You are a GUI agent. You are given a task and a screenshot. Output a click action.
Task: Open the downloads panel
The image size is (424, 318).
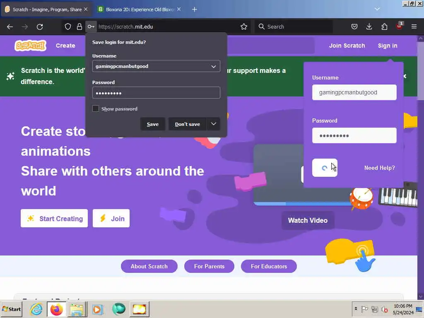(x=369, y=26)
